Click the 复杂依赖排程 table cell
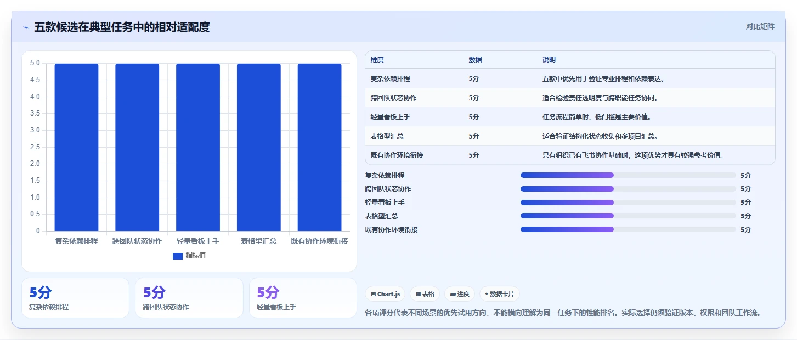This screenshot has height=340, width=797. click(390, 79)
